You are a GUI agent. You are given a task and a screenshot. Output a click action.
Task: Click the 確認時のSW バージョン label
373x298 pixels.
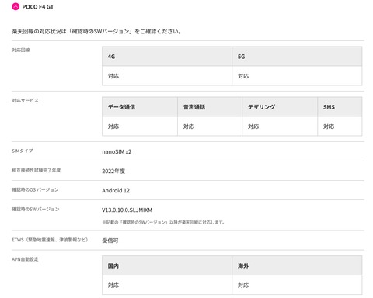click(36, 209)
